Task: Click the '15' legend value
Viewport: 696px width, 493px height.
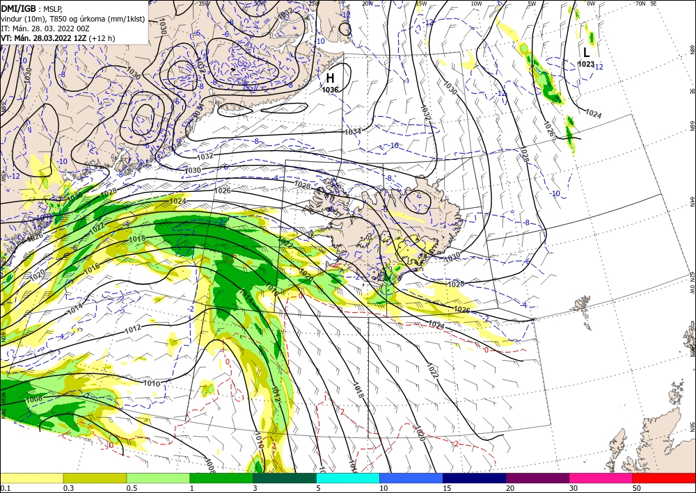Action: pyautogui.click(x=447, y=488)
